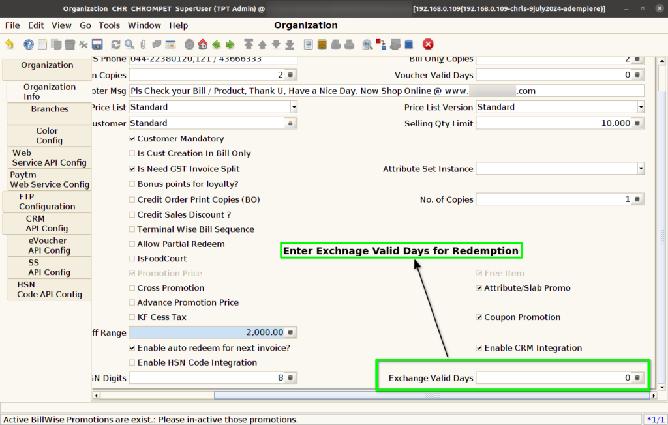The image size is (668, 425).
Task: Open calculator for No. of Copies
Action: point(637,199)
